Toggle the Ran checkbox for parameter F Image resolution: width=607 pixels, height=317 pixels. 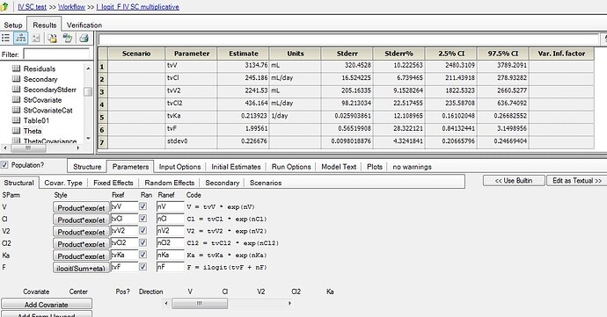click(x=143, y=266)
